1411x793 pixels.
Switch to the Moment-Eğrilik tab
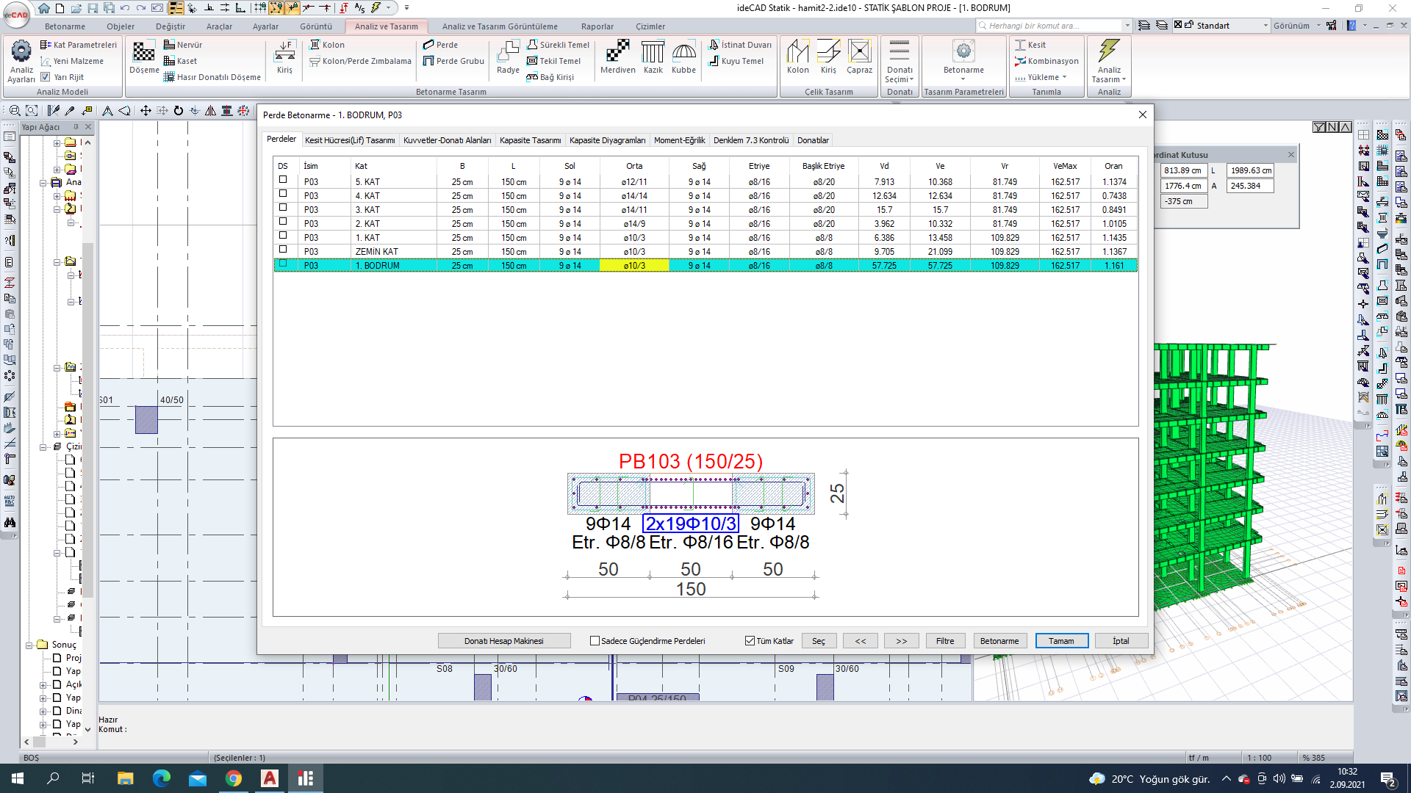click(679, 140)
